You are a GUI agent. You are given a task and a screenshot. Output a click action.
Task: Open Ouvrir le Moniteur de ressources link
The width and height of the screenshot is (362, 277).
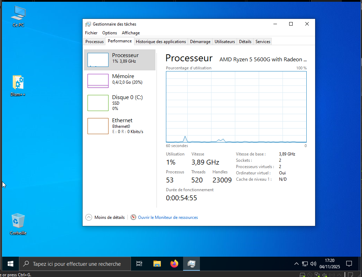point(168,217)
